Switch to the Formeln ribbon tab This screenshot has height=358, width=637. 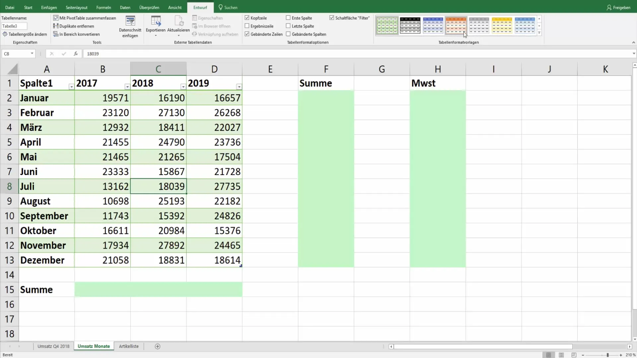click(104, 7)
